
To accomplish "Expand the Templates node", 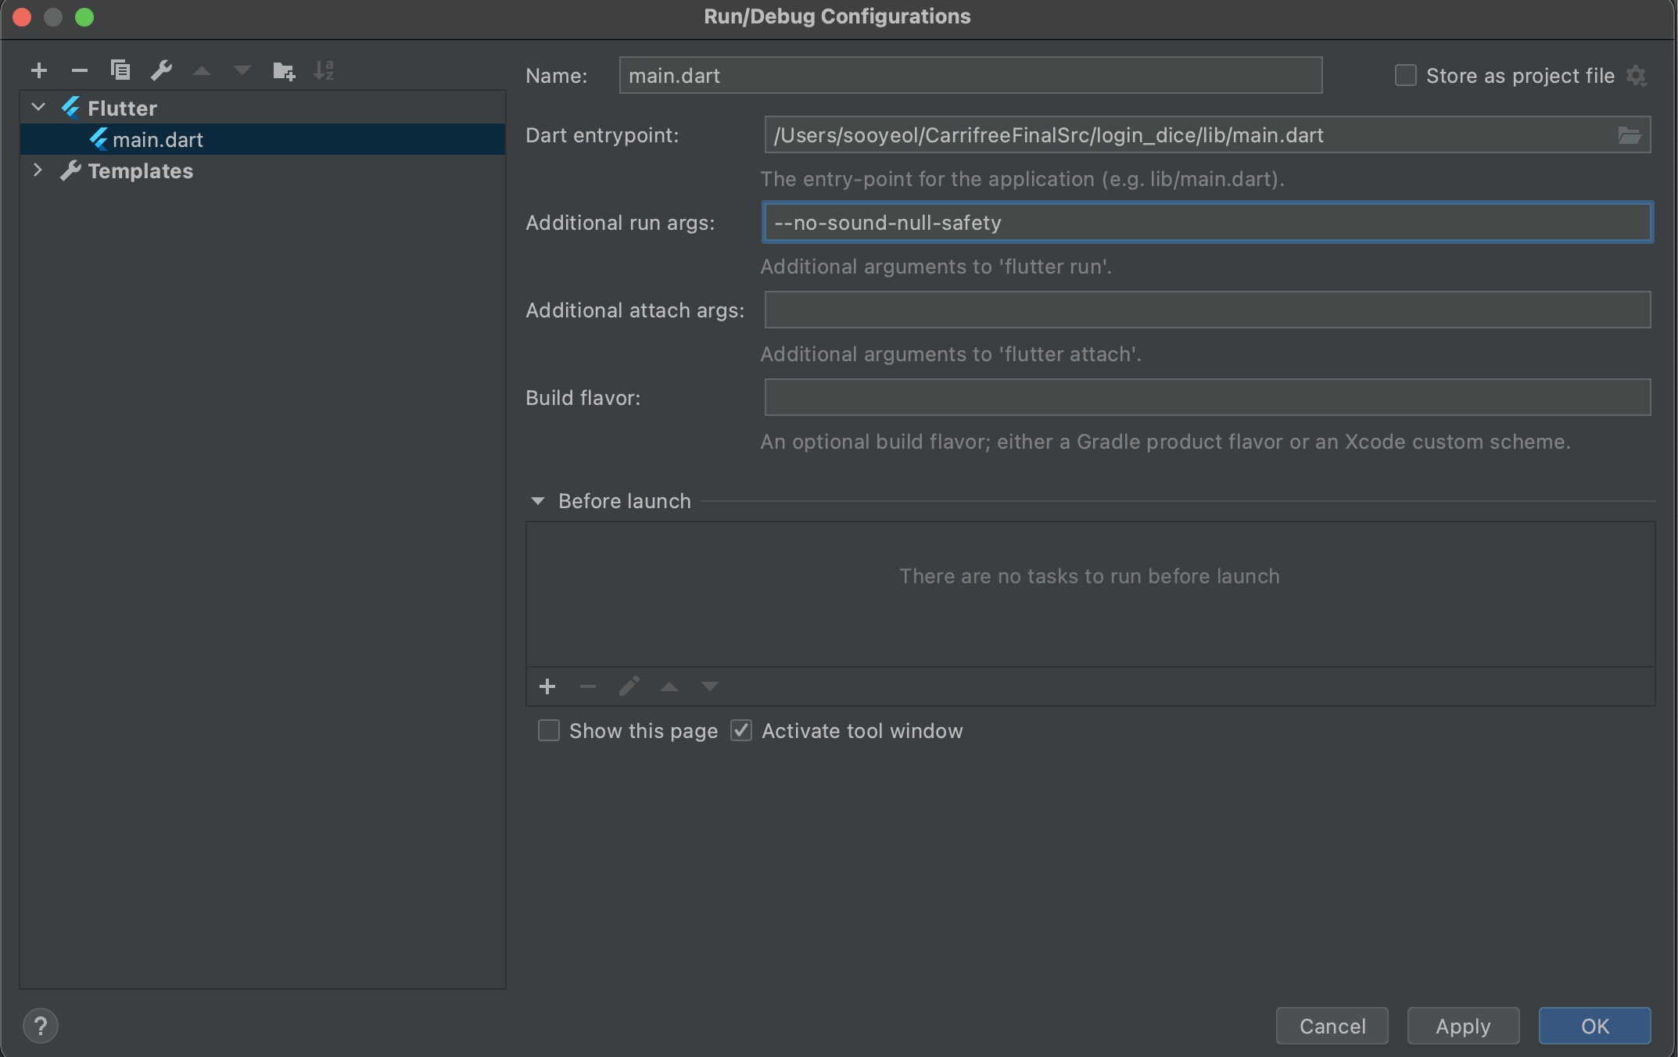I will pyautogui.click(x=38, y=170).
